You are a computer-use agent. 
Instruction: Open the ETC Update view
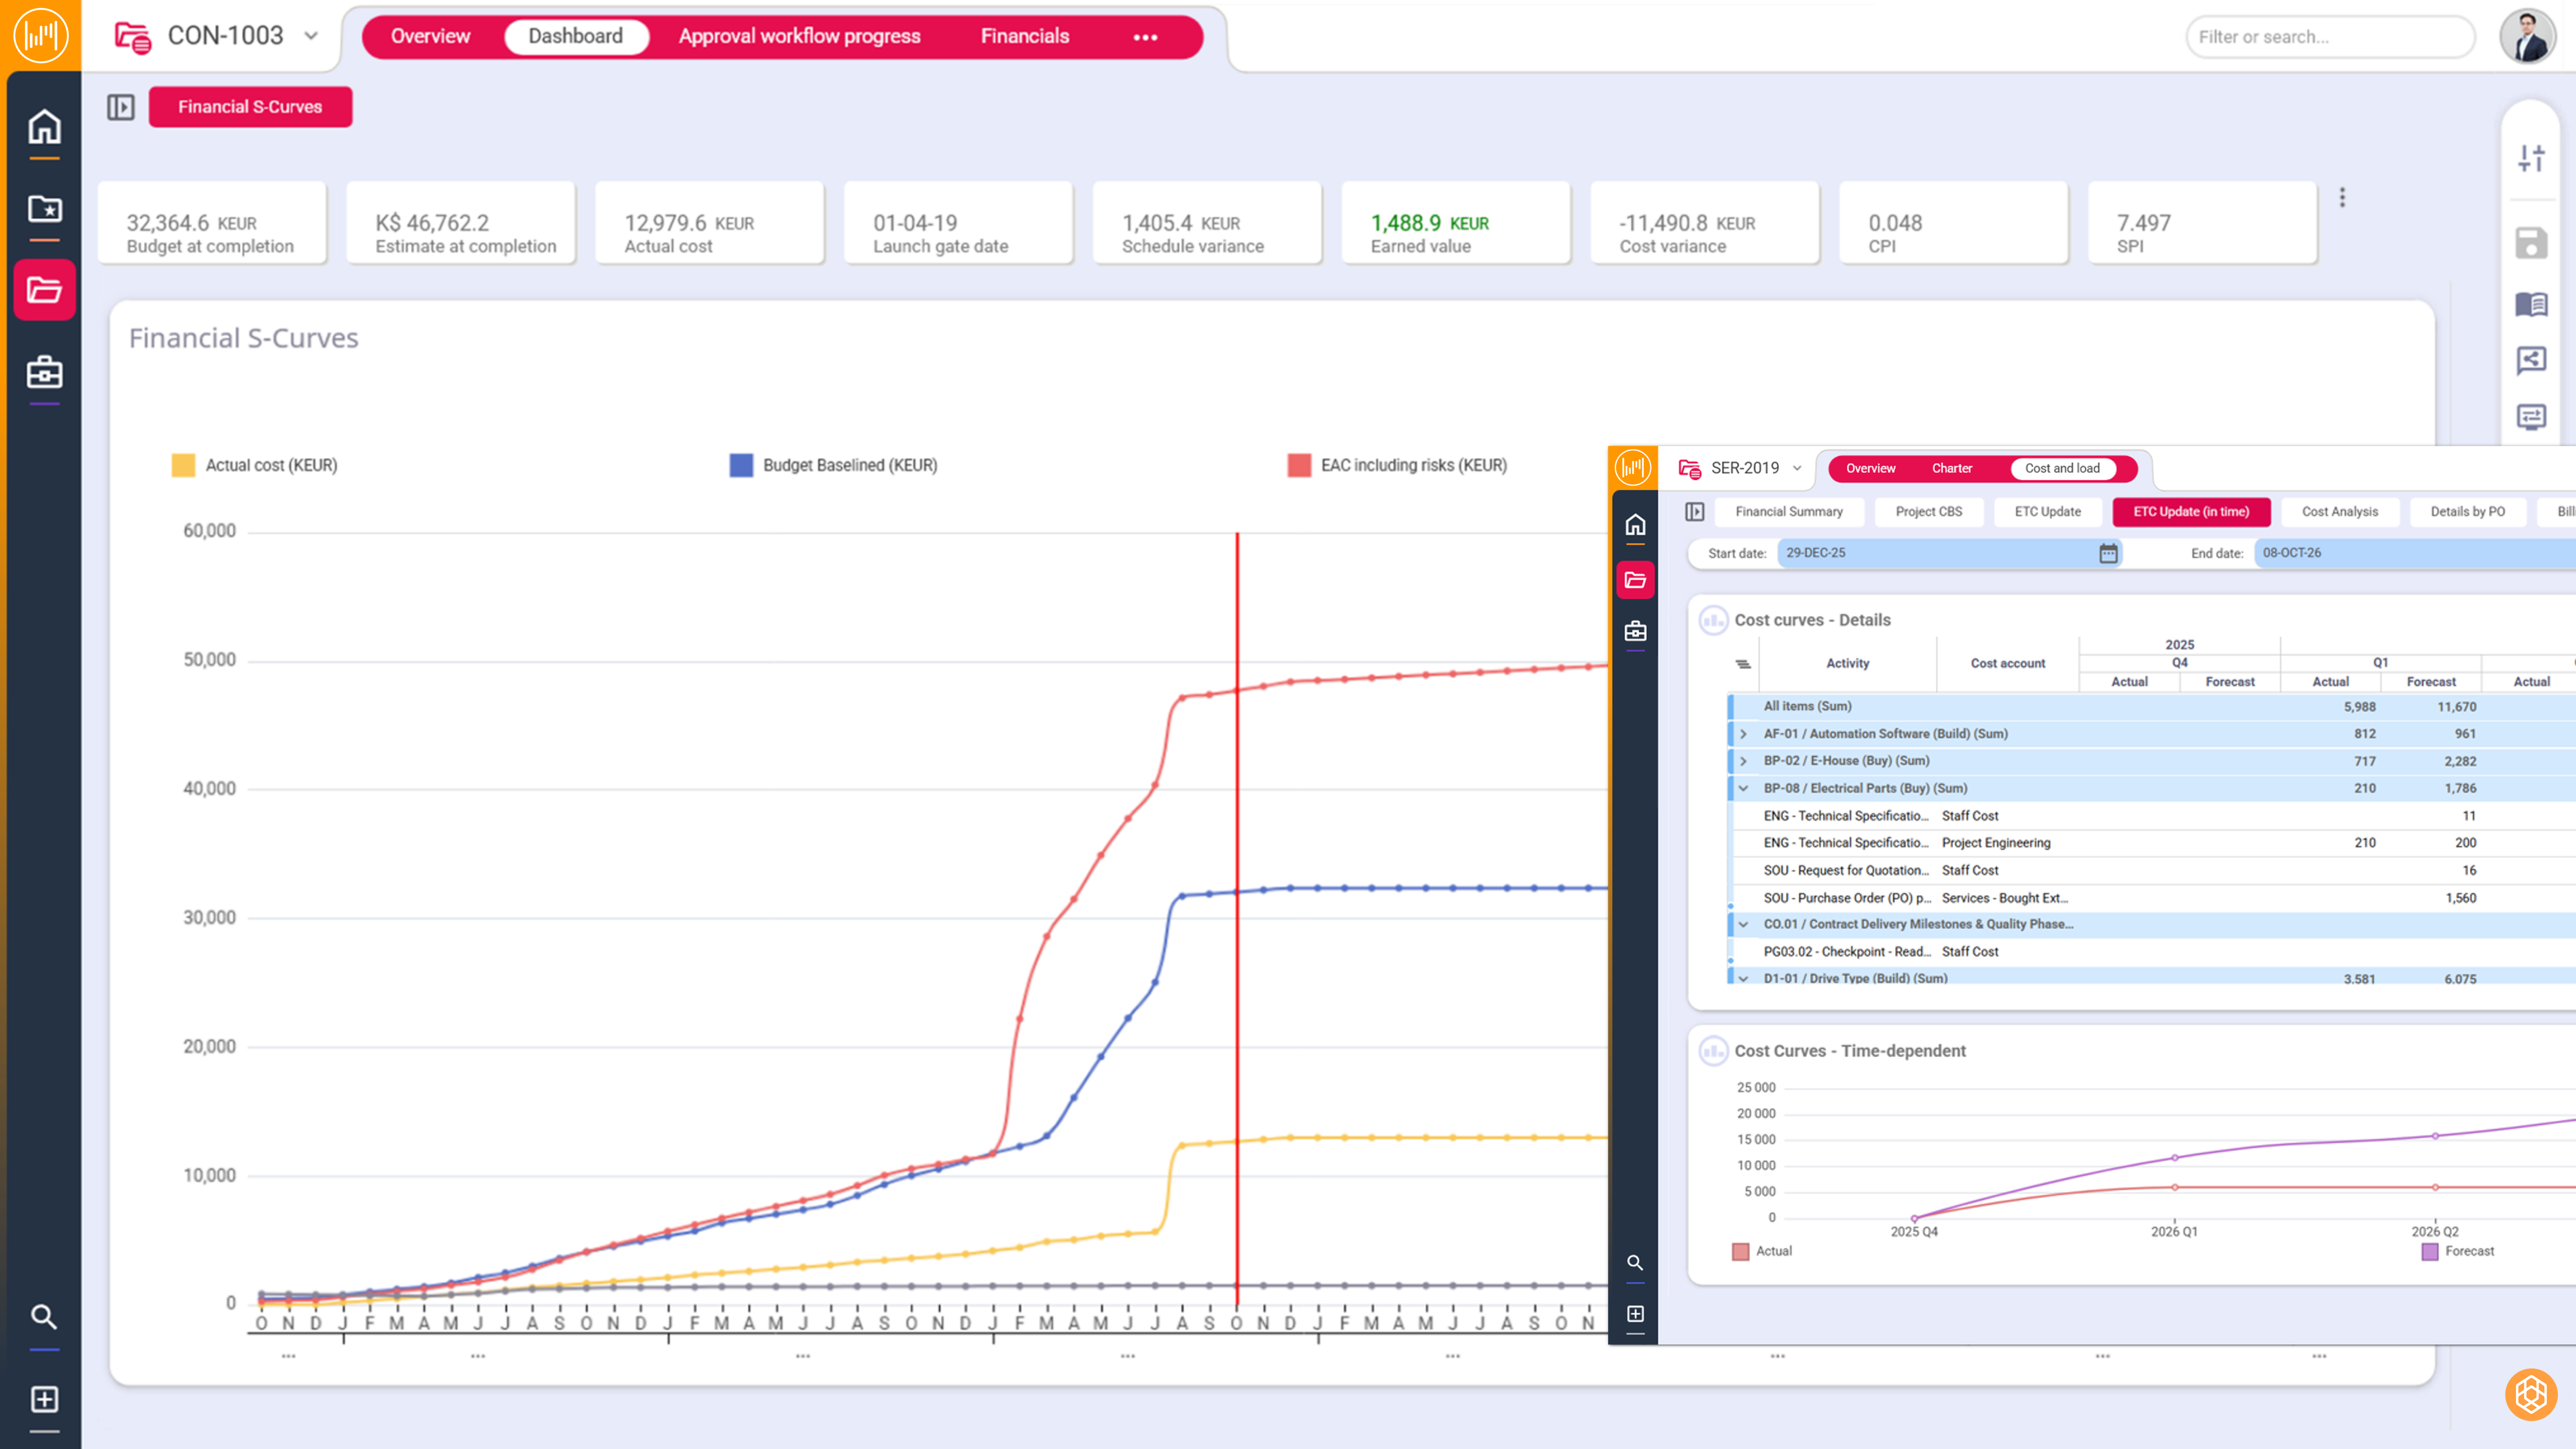tap(2047, 512)
